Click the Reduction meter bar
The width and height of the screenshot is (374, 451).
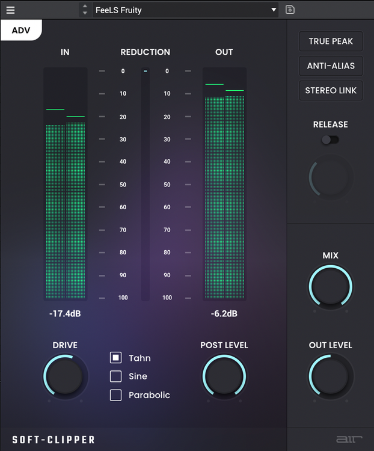tap(145, 184)
